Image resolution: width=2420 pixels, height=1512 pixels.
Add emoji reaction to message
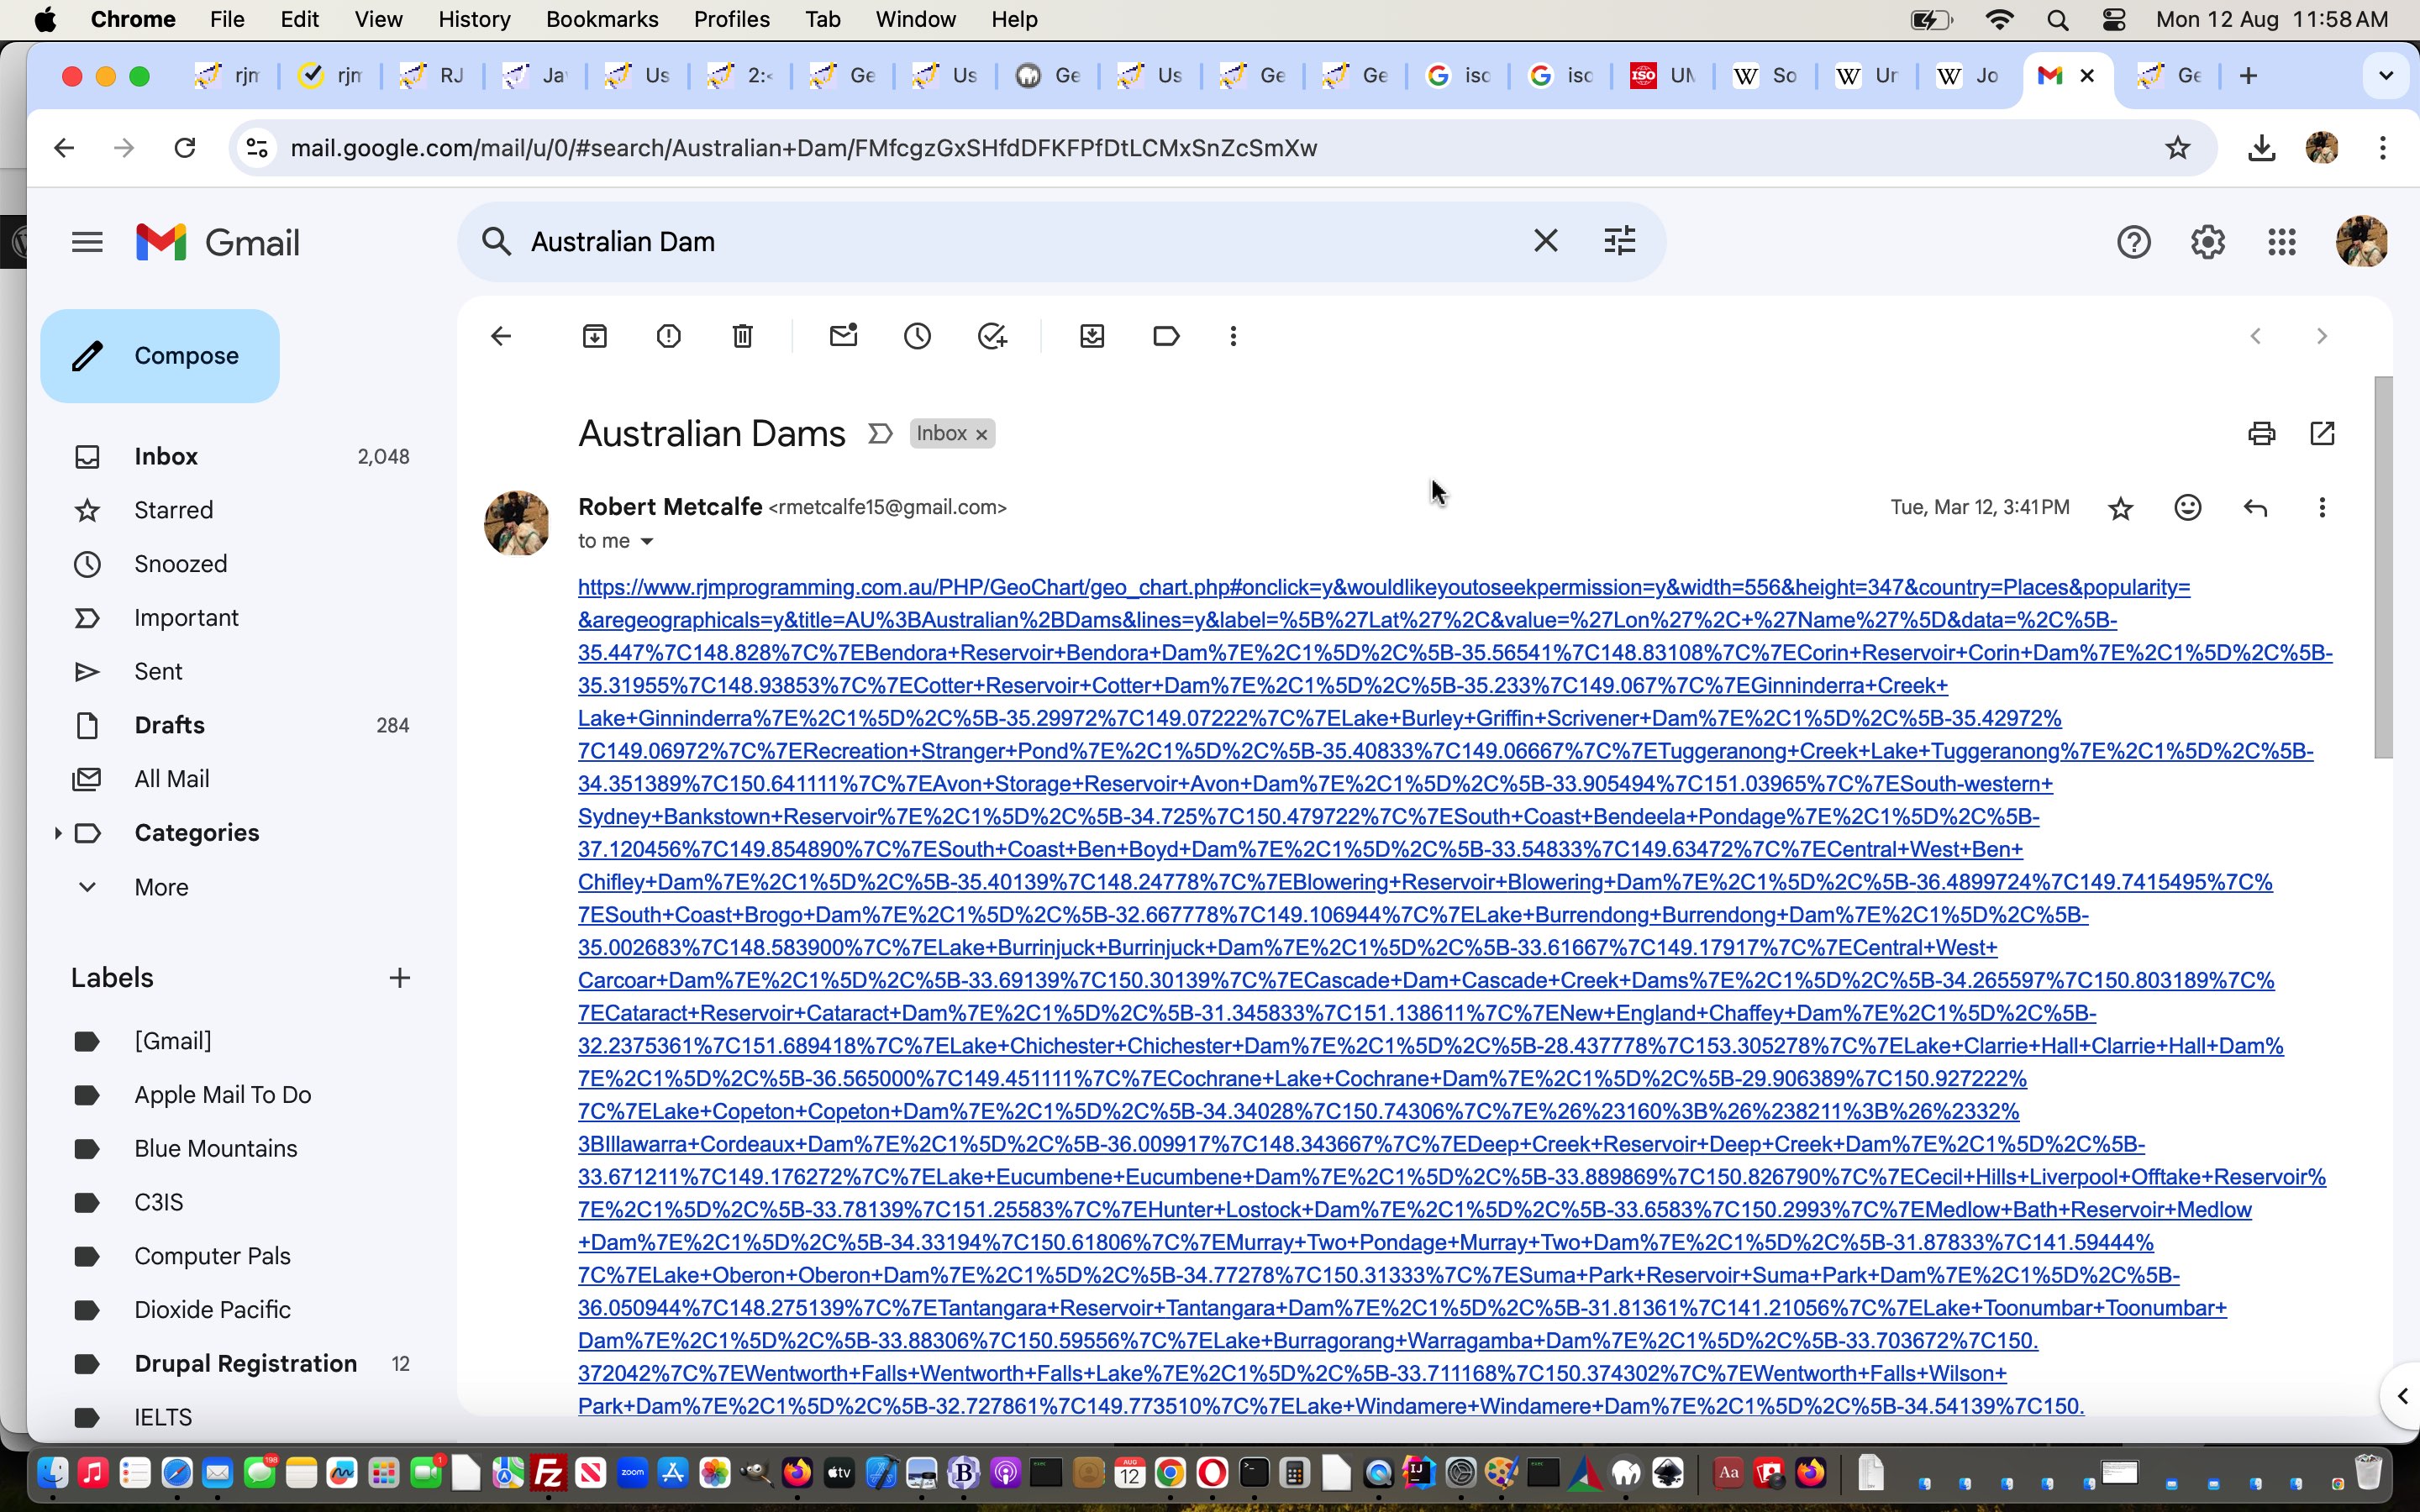pyautogui.click(x=2188, y=508)
